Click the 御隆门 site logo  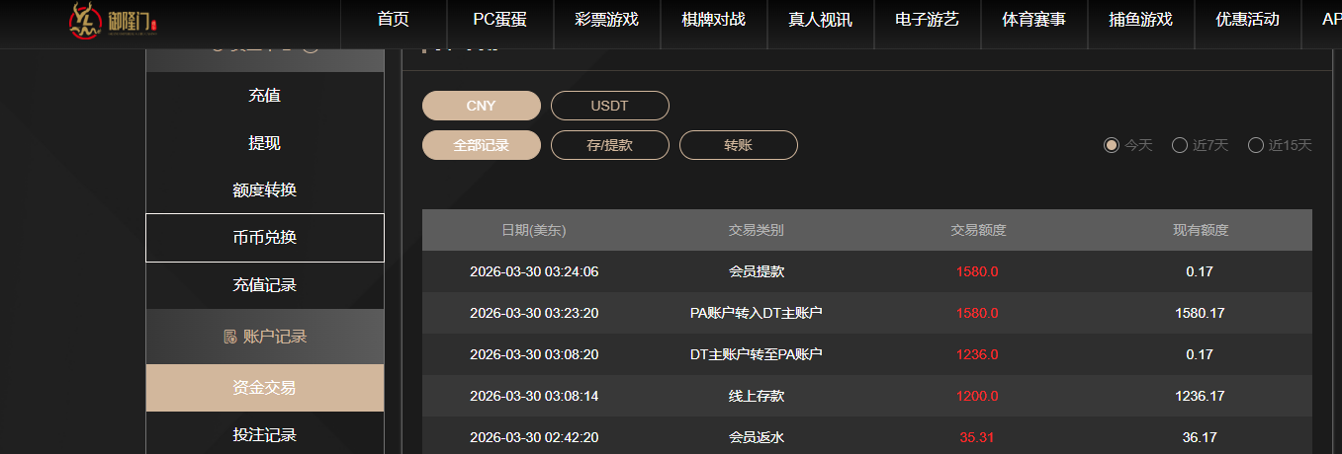[x=114, y=21]
